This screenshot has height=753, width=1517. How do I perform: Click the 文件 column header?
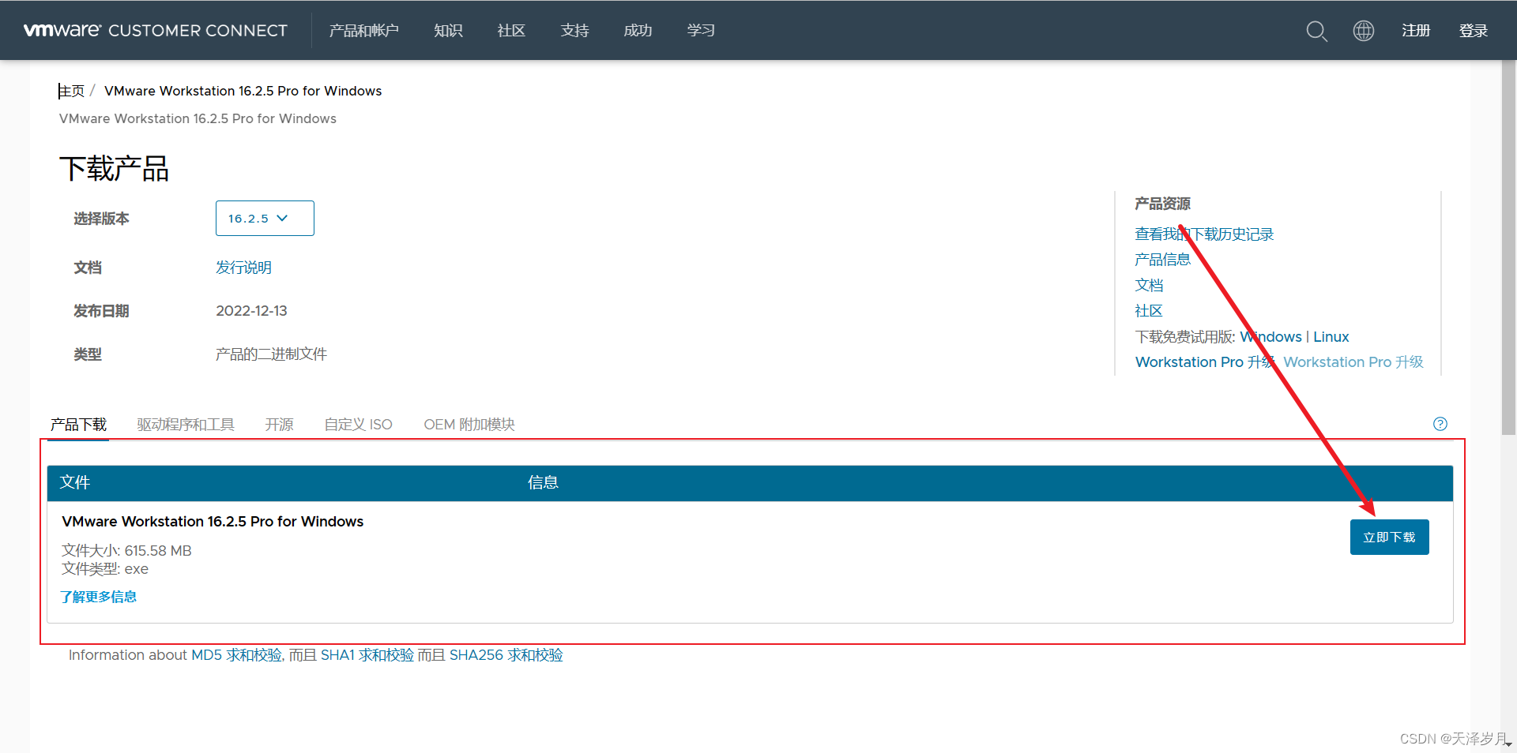pyautogui.click(x=75, y=482)
